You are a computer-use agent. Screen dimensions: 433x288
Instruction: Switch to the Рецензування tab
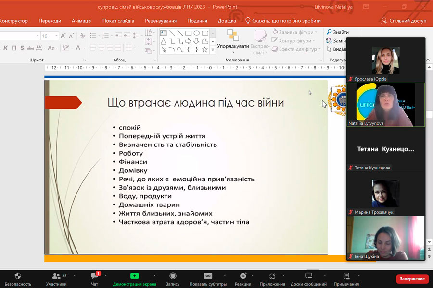click(x=161, y=21)
